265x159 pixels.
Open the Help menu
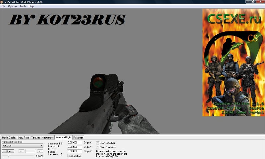[x=31, y=6]
